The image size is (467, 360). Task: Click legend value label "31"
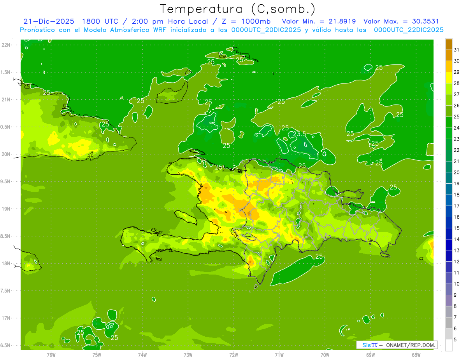[x=456, y=50]
